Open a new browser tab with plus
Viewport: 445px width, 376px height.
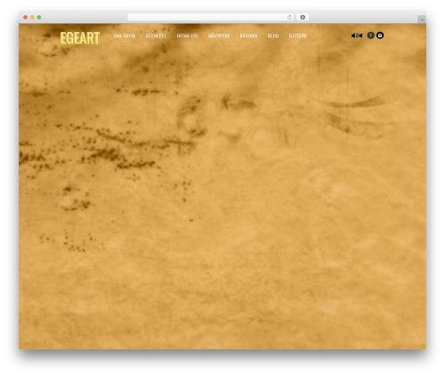[422, 20]
